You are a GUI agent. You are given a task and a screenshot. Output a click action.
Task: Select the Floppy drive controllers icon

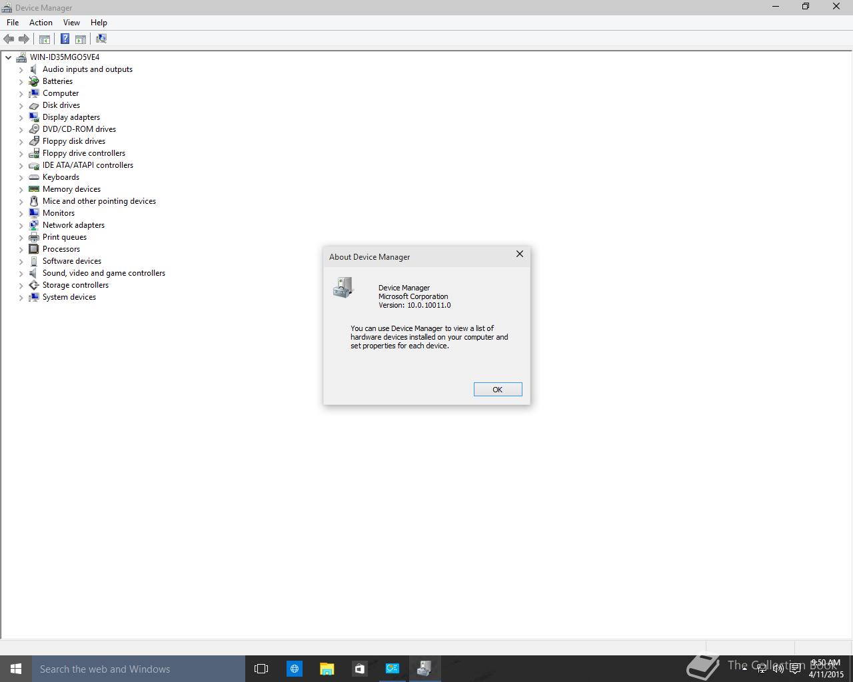(34, 153)
